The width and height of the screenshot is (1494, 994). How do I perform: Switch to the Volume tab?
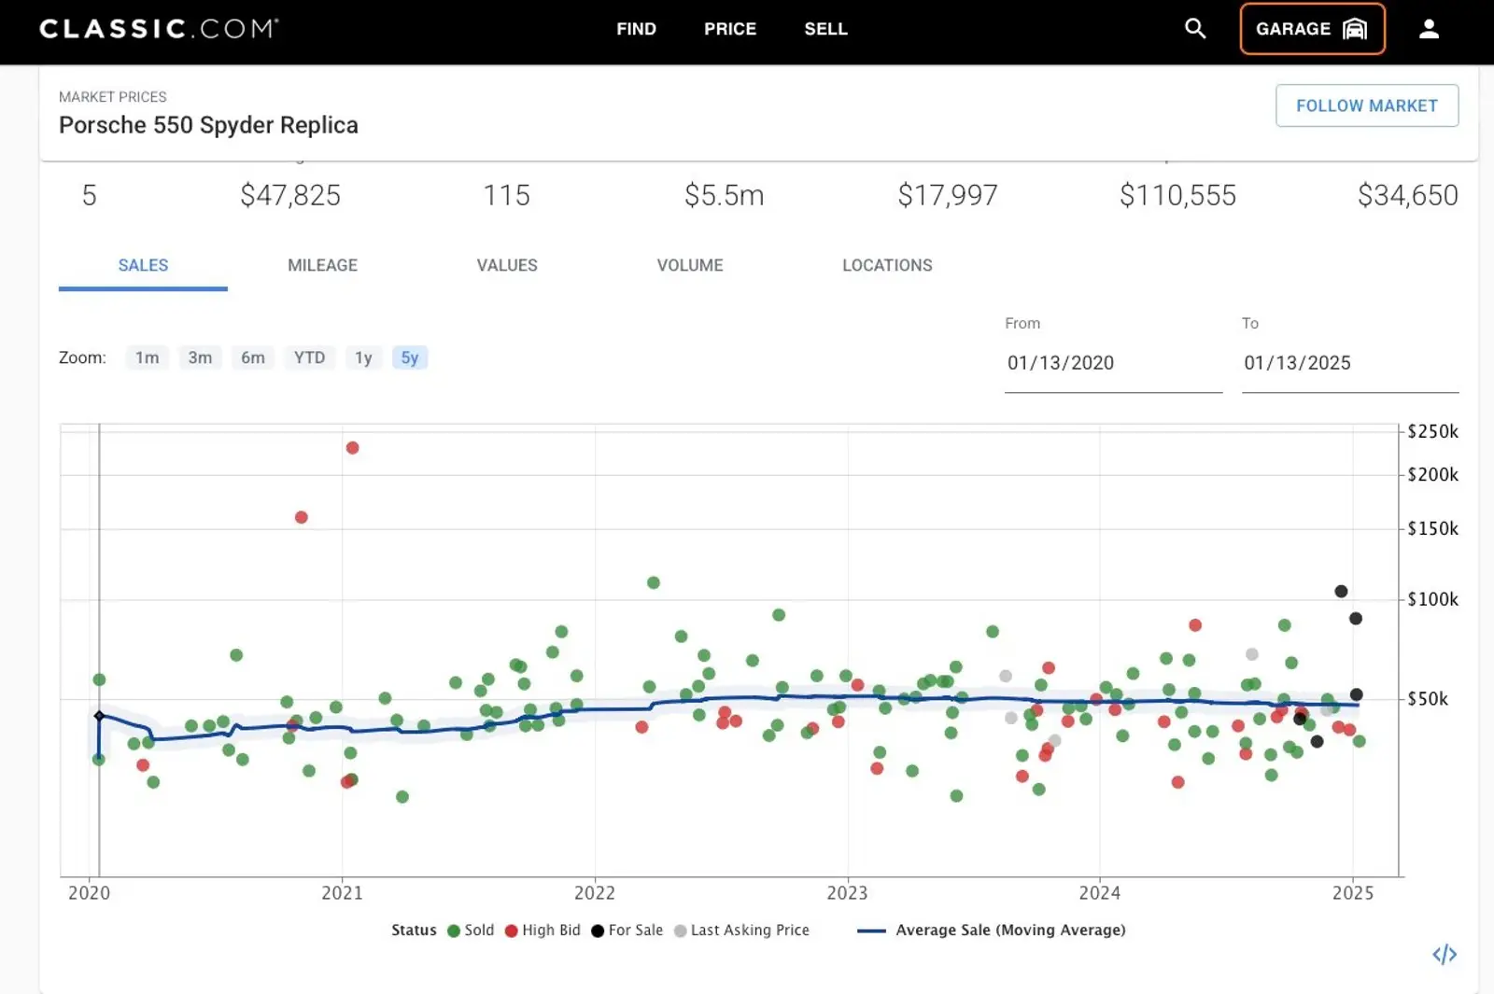(x=690, y=265)
